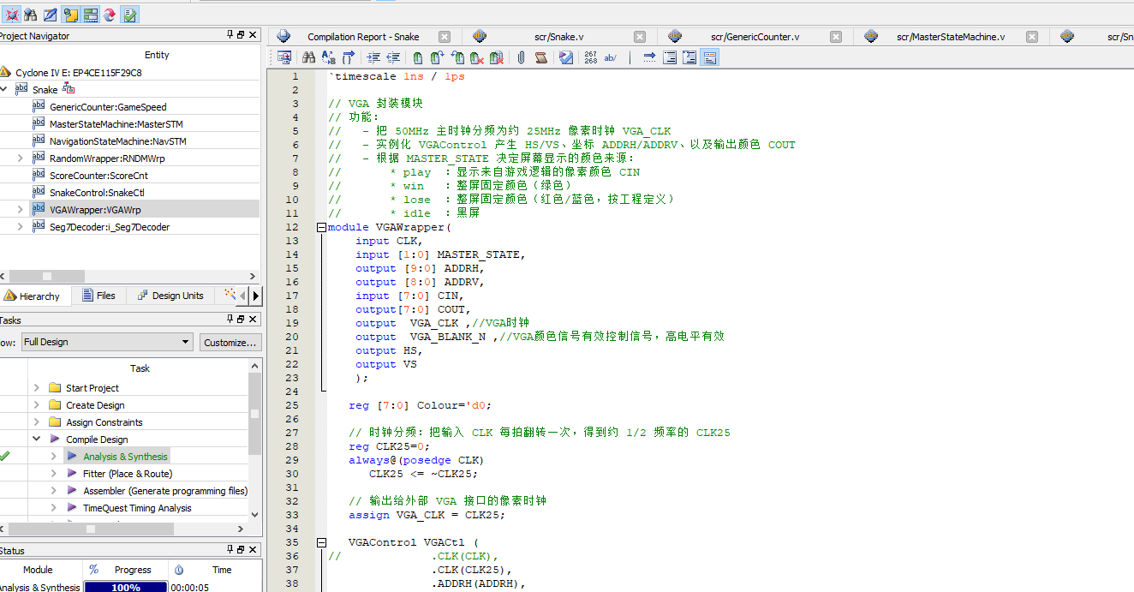Viewport: 1134px width, 592px height.
Task: Select NavigationStateMachine:NavSTM entity
Action: tap(117, 141)
